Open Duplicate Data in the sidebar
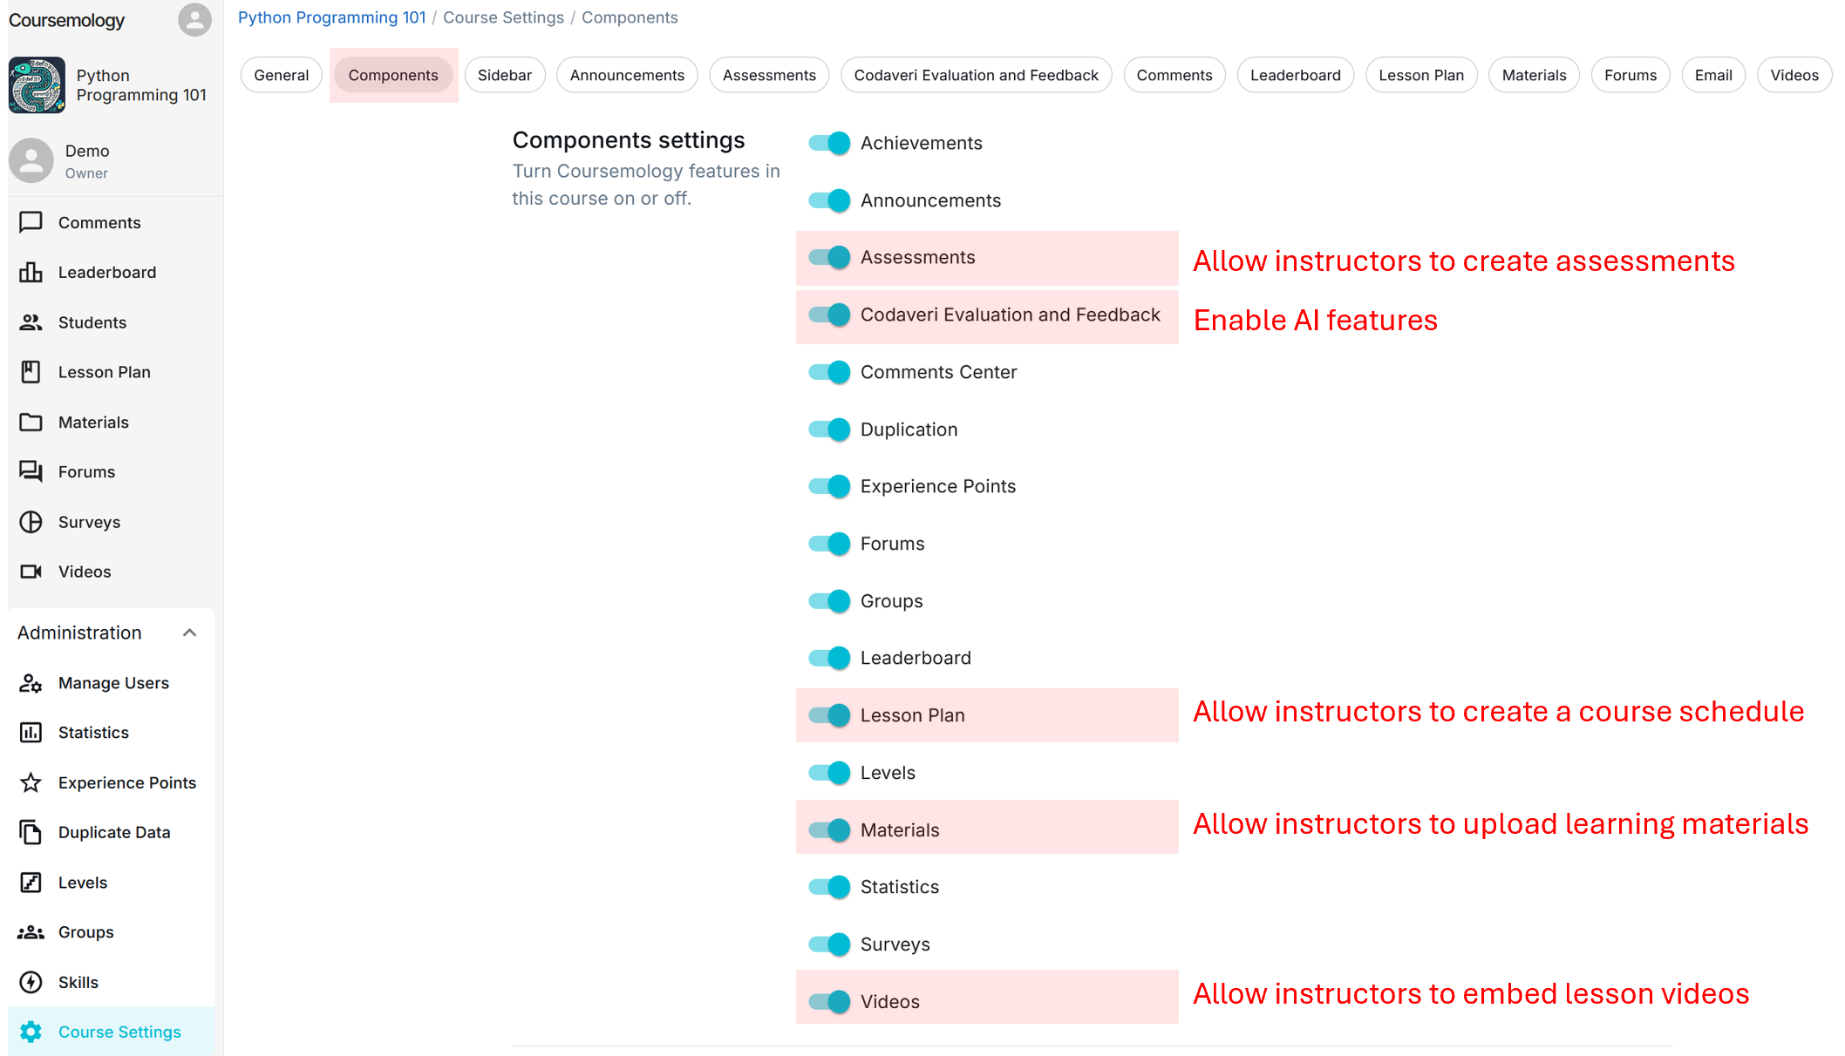Viewport: 1845px width, 1056px height. [x=111, y=832]
